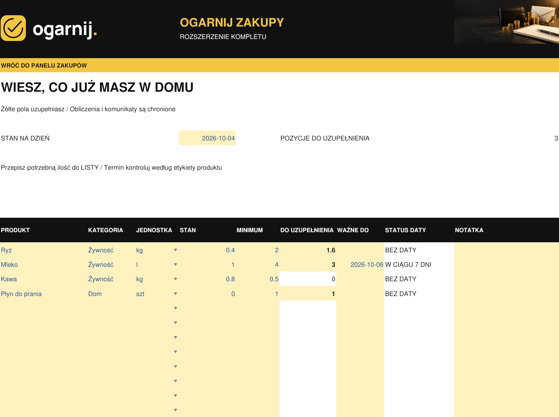The width and height of the screenshot is (559, 417).
Task: Click the W CIĄGU 7 DNI status
Action: point(419,264)
